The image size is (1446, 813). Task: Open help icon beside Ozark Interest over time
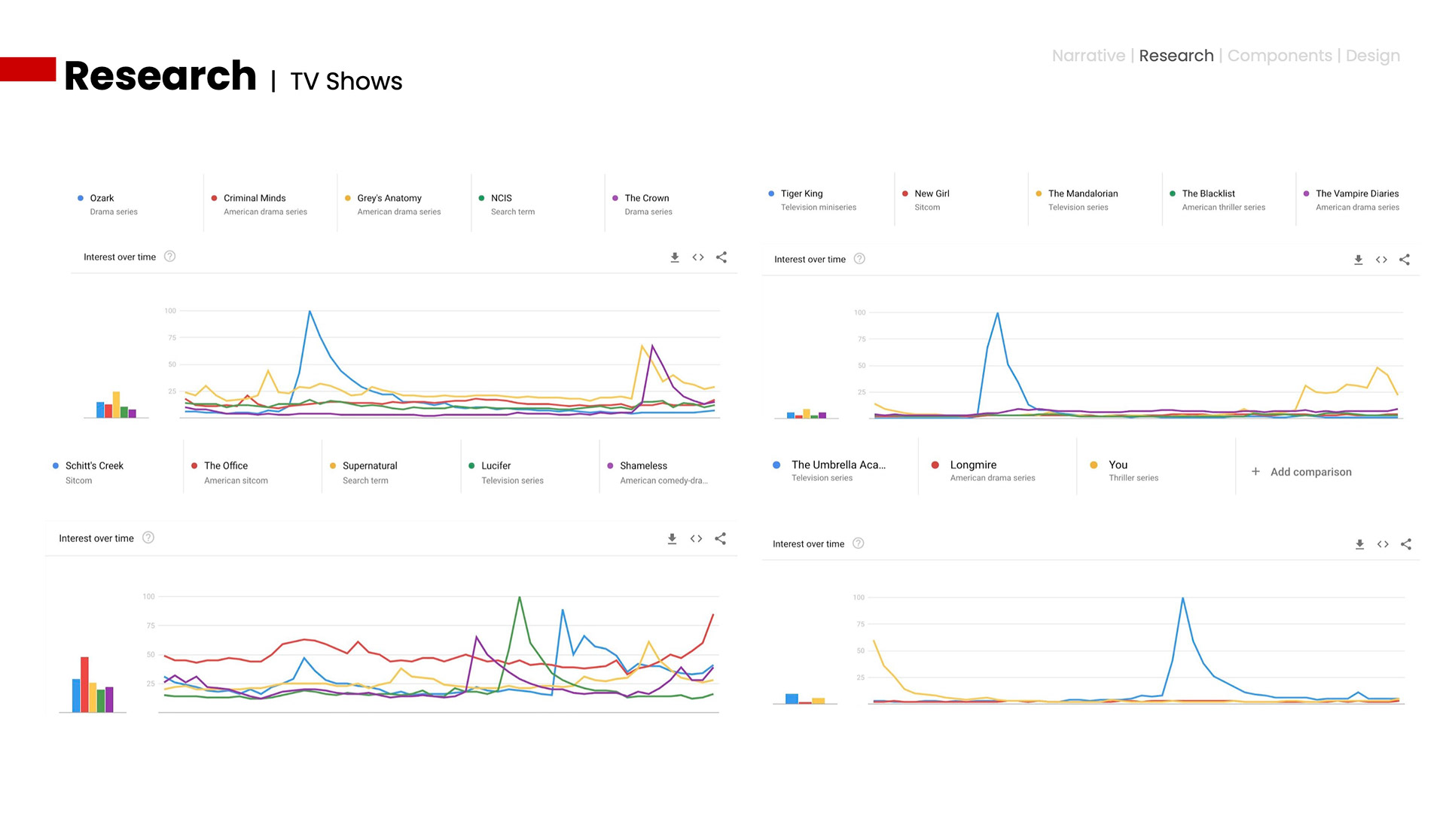[170, 257]
